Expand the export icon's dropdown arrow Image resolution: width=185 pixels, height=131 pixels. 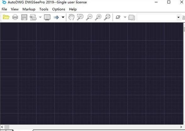pyautogui.click(x=40, y=17)
